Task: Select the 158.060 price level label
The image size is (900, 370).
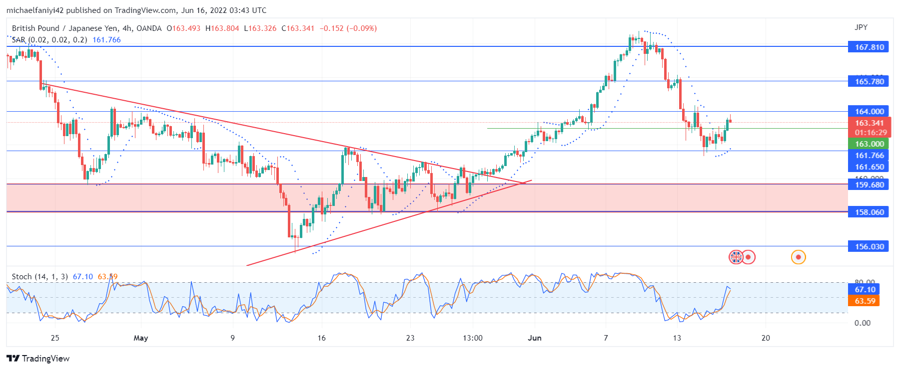Action: (869, 212)
